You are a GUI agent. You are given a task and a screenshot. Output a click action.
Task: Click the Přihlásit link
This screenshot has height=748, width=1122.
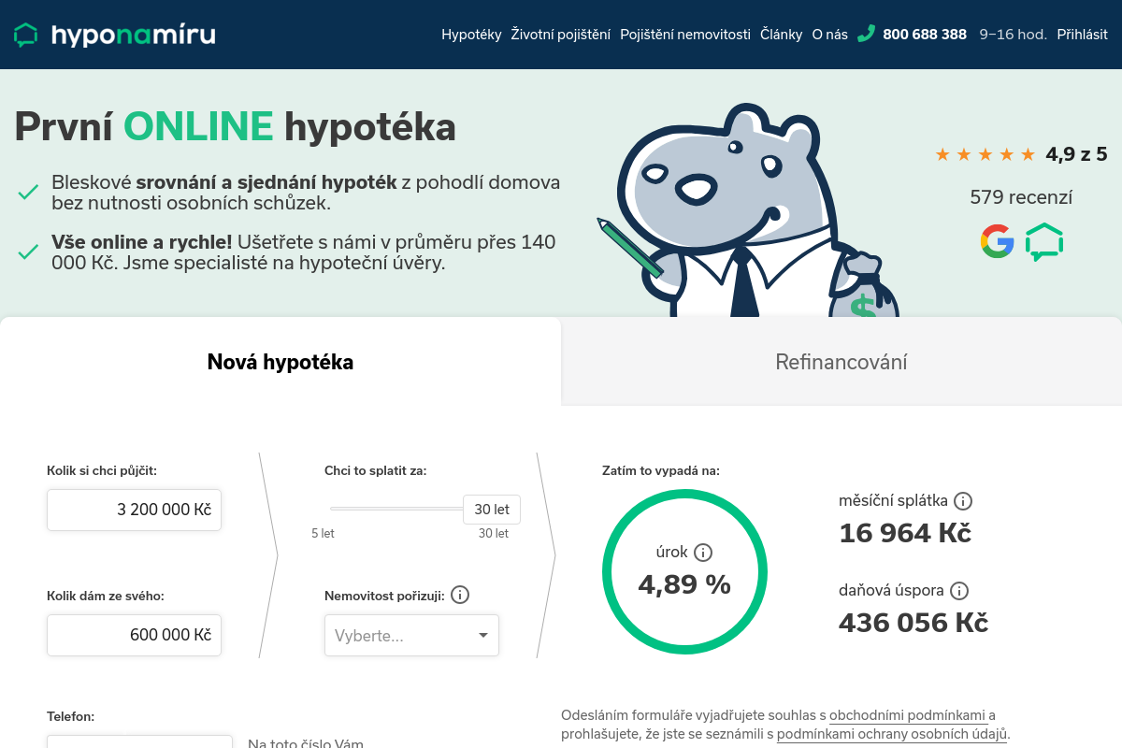pos(1082,35)
